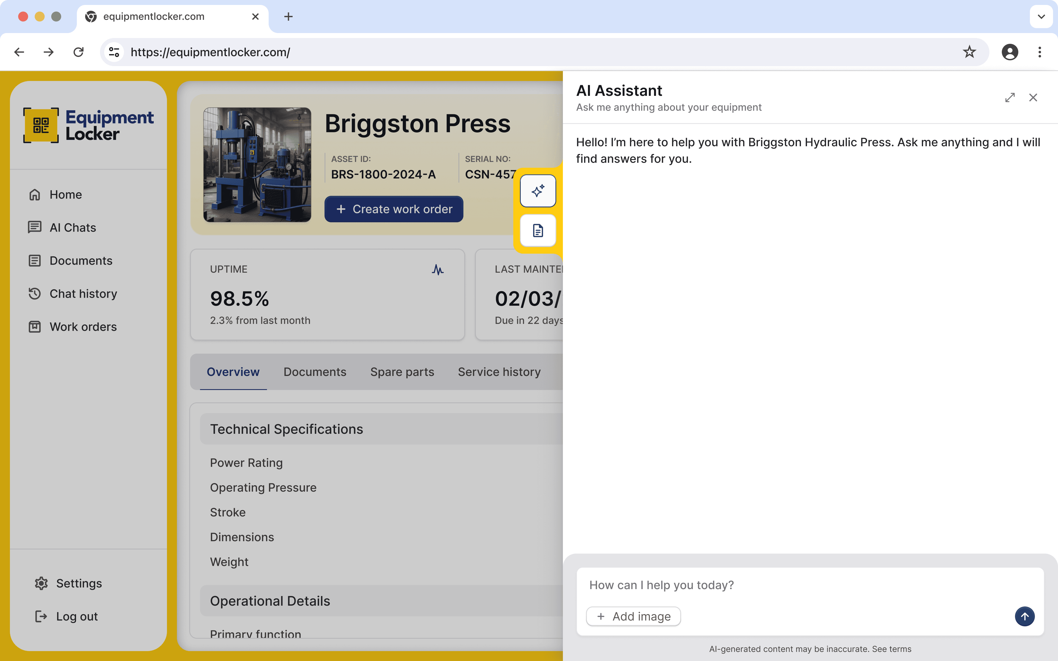Image resolution: width=1058 pixels, height=661 pixels.
Task: Click the Create work order button
Action: [x=393, y=209]
